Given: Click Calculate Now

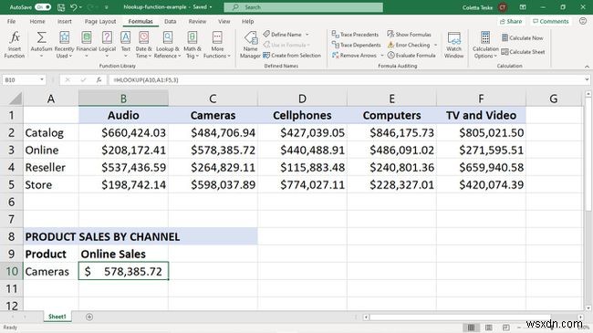Looking at the screenshot, I should [x=522, y=37].
